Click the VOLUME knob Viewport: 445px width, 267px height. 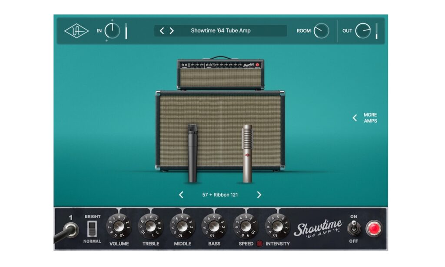click(x=119, y=227)
